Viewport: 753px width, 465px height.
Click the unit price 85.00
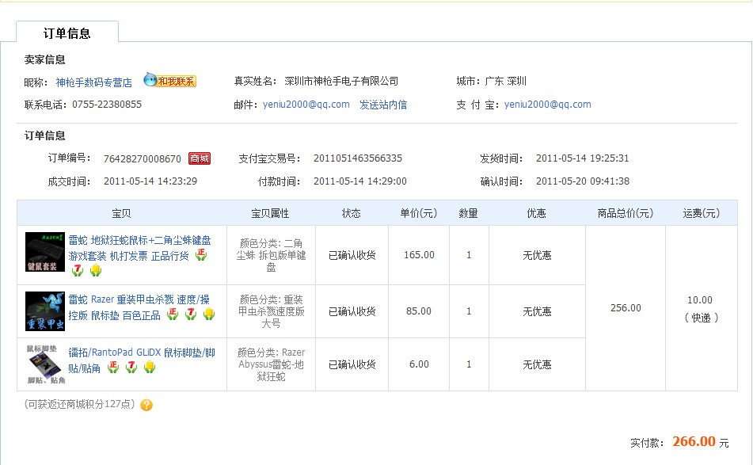(x=419, y=311)
